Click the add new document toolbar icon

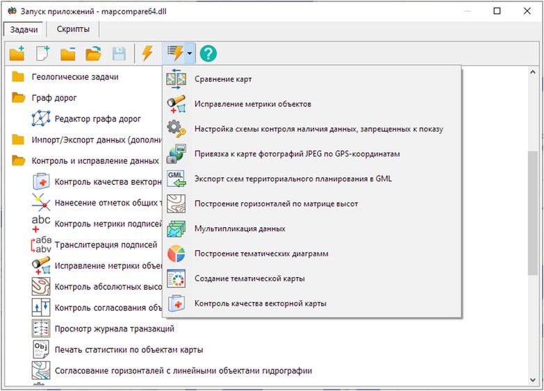pyautogui.click(x=43, y=53)
